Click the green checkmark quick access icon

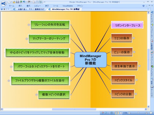pos(21,2)
